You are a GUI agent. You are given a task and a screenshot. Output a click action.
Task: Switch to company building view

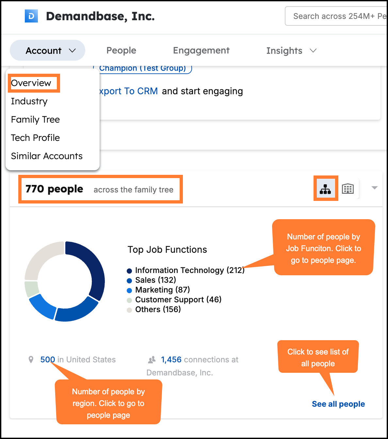coord(348,189)
